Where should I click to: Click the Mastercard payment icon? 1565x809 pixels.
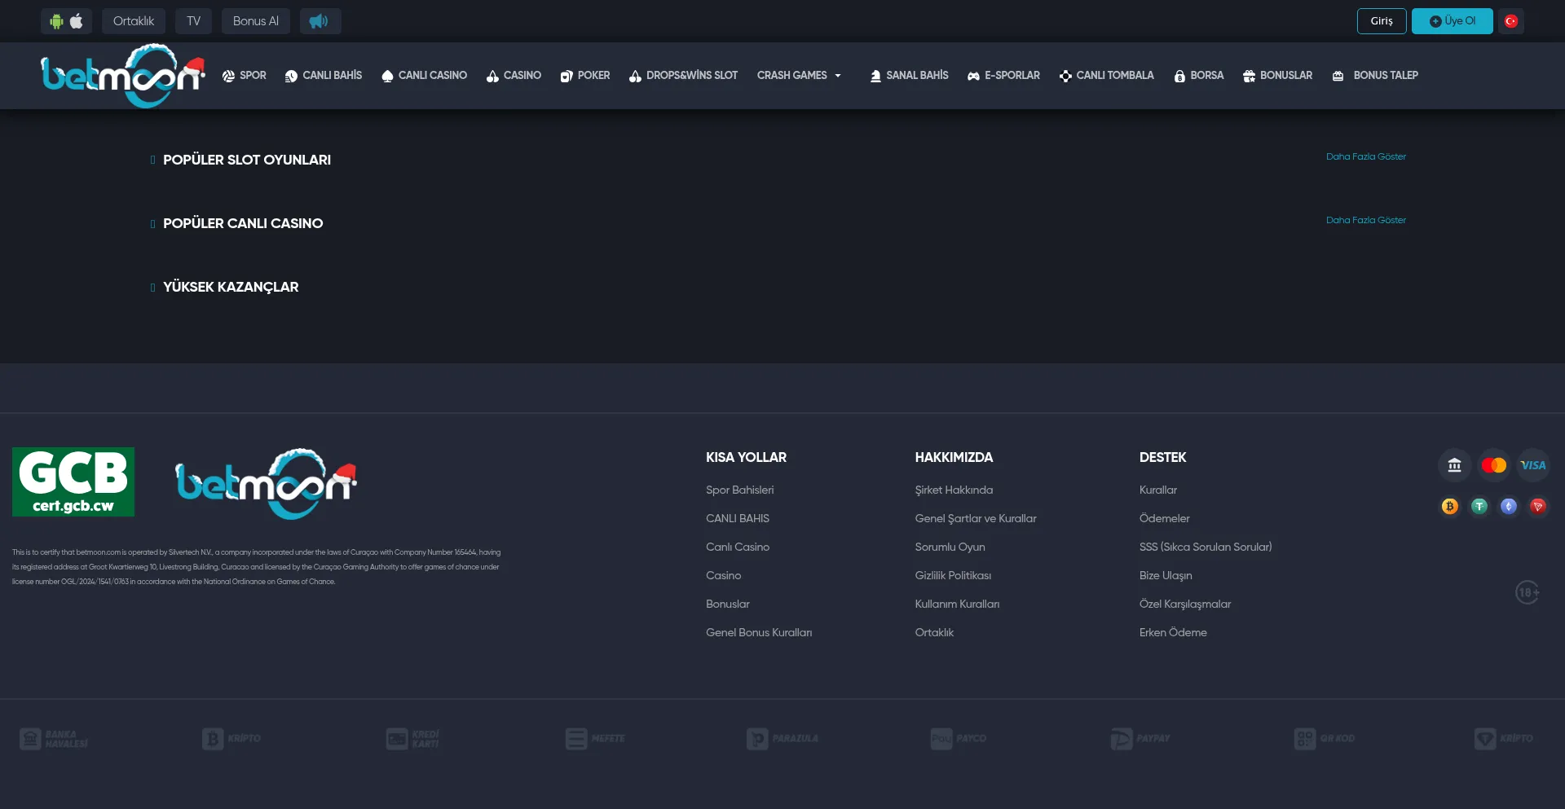click(x=1493, y=465)
